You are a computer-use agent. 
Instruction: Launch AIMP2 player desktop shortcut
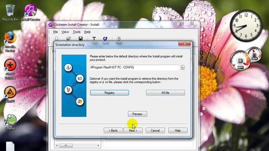[x=10, y=94]
